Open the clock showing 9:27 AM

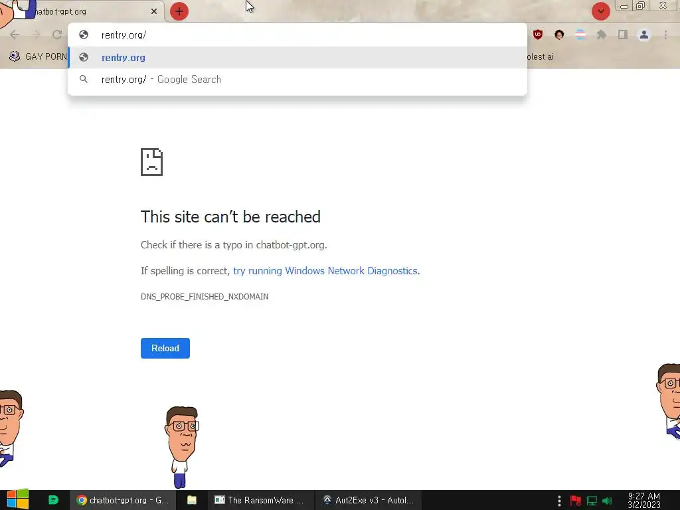[644, 501]
